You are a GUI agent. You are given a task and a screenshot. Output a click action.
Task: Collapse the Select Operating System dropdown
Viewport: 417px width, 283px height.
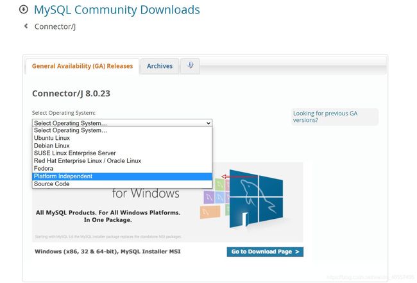[x=122, y=123]
